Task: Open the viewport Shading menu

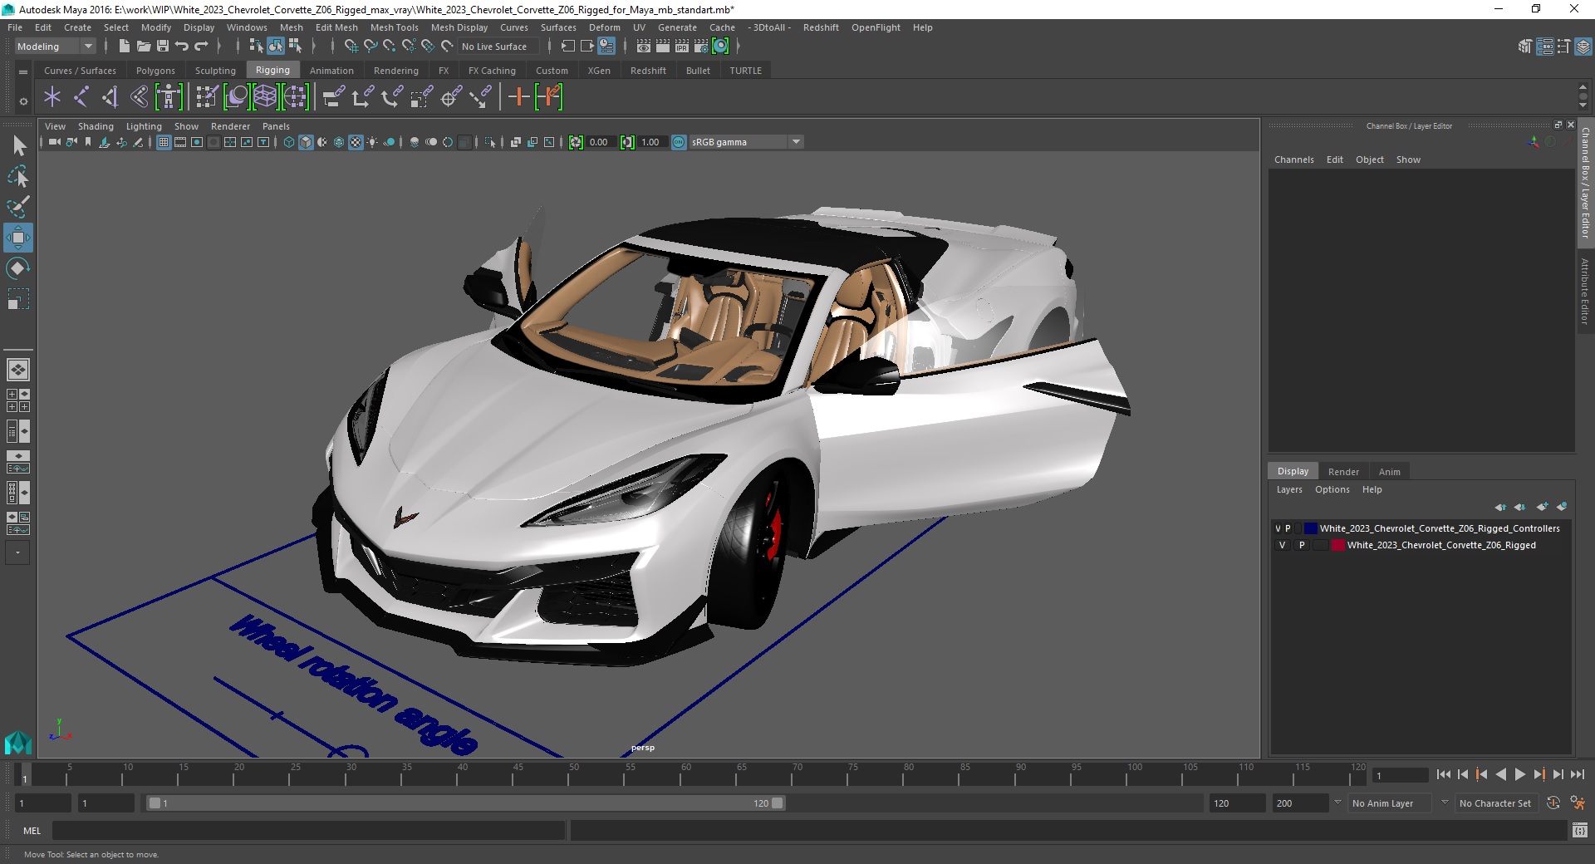Action: [96, 126]
